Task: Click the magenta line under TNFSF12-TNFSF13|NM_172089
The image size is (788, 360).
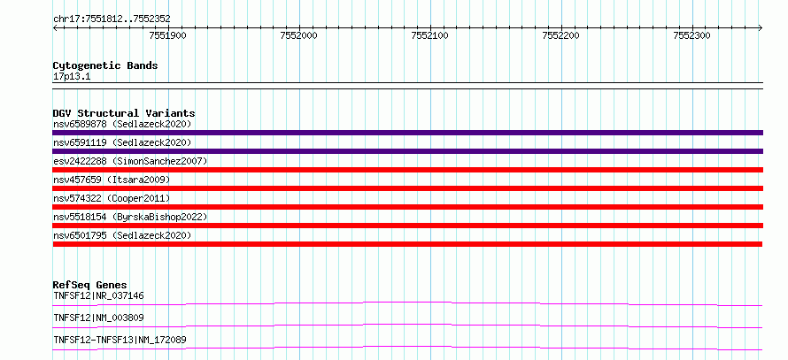Action: click(x=407, y=348)
